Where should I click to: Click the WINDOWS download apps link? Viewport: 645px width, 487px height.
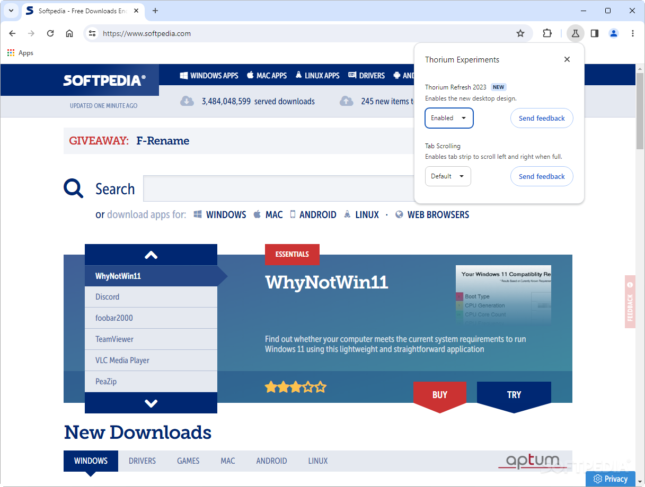[x=220, y=214]
